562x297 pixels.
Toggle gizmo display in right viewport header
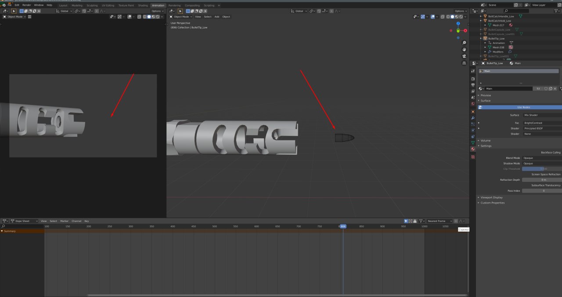[423, 17]
